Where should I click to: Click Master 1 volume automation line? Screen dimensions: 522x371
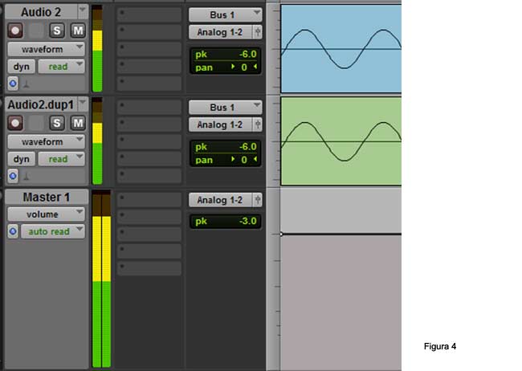[342, 234]
